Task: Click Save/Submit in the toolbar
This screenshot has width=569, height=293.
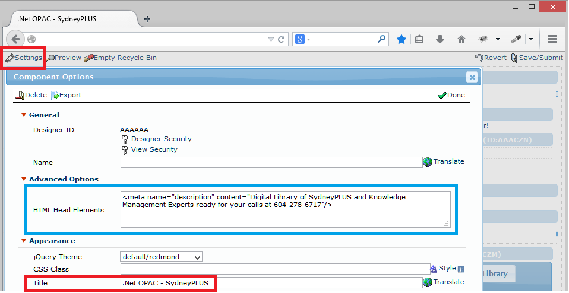Action: point(536,58)
